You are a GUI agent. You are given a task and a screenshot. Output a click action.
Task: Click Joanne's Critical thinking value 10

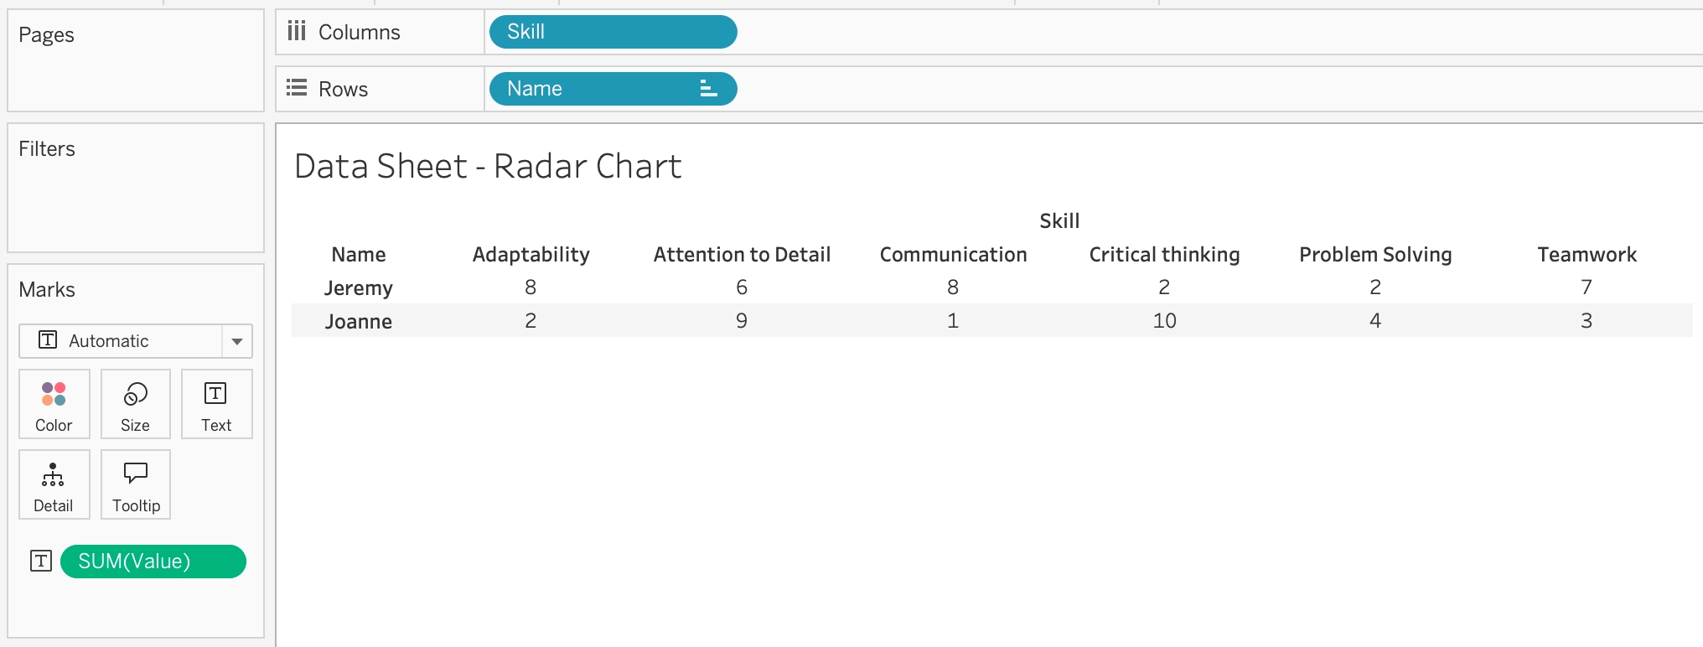click(x=1164, y=321)
